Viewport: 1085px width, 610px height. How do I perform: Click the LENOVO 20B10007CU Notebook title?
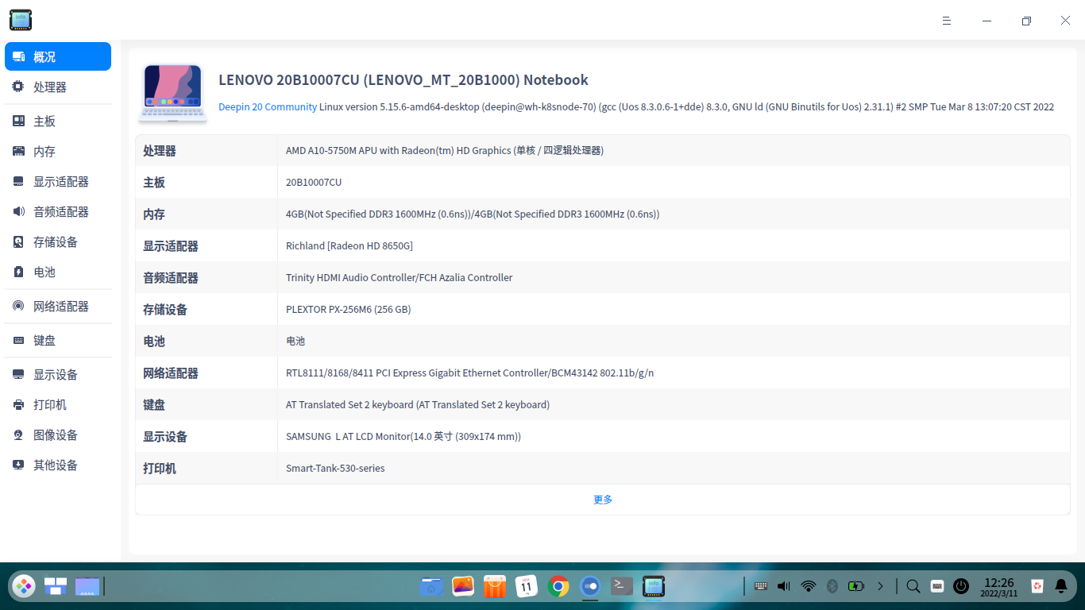pos(403,80)
